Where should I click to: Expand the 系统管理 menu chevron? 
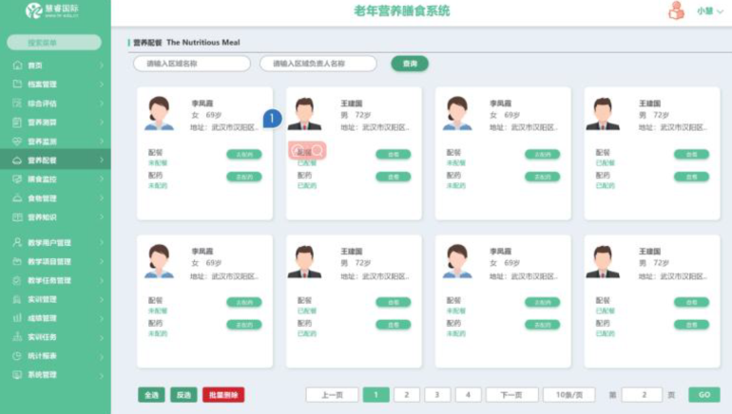[102, 374]
